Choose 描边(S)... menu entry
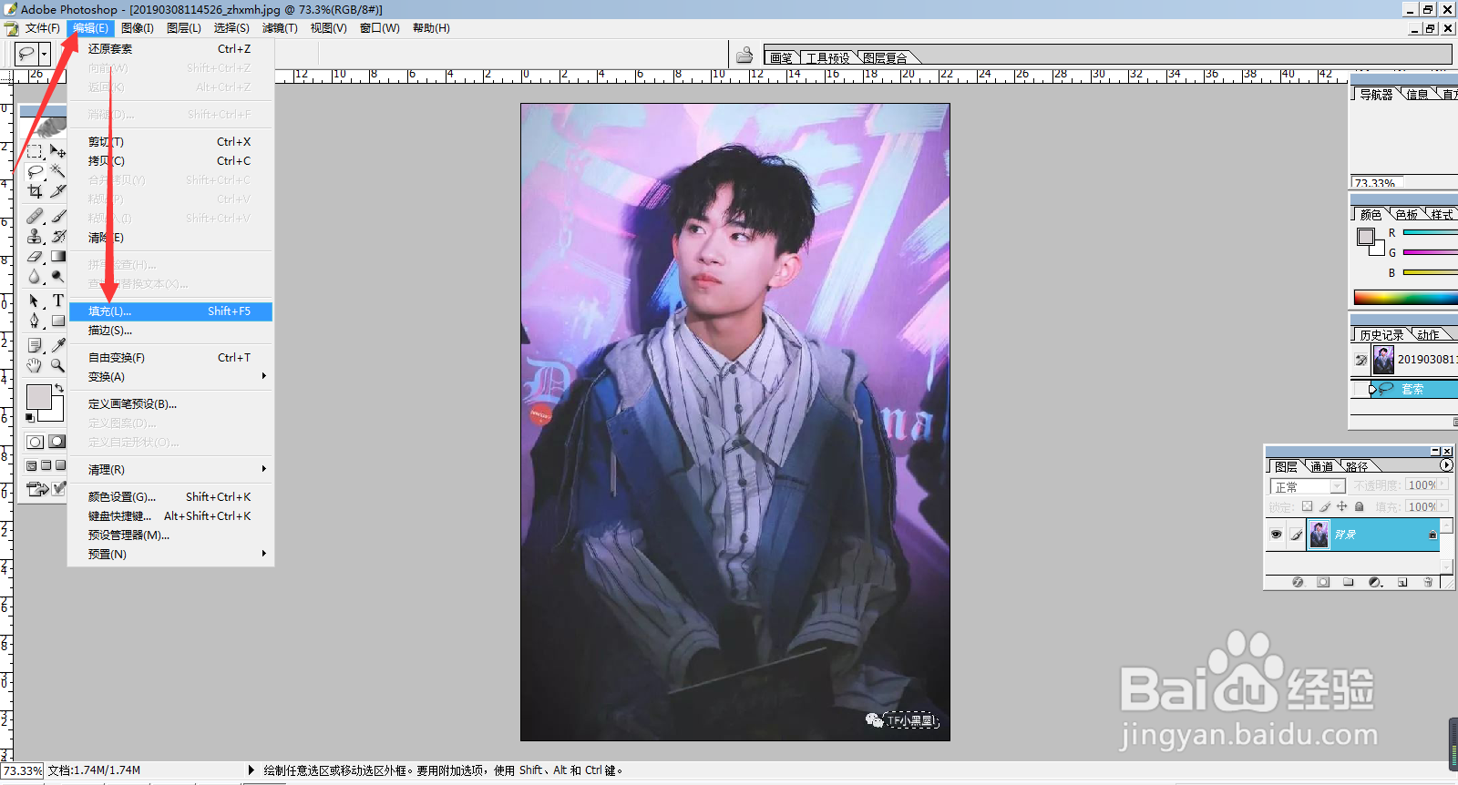 pyautogui.click(x=170, y=331)
